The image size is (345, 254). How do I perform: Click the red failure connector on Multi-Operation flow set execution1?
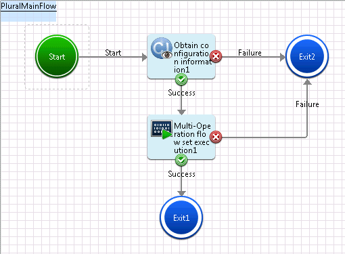coord(216,137)
